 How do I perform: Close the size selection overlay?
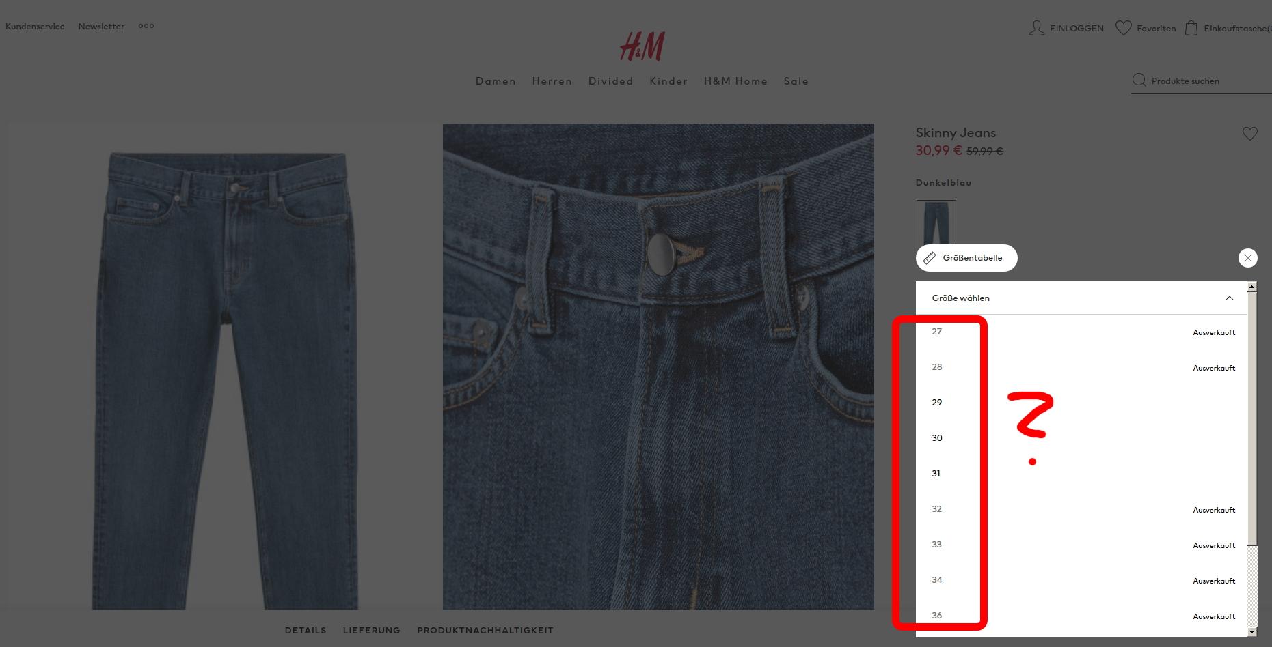coord(1247,258)
